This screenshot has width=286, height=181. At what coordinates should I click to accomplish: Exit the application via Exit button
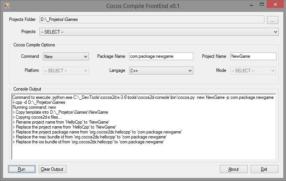pyautogui.click(x=264, y=169)
